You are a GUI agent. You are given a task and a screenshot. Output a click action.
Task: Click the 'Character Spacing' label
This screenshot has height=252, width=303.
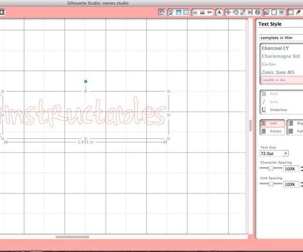click(276, 162)
